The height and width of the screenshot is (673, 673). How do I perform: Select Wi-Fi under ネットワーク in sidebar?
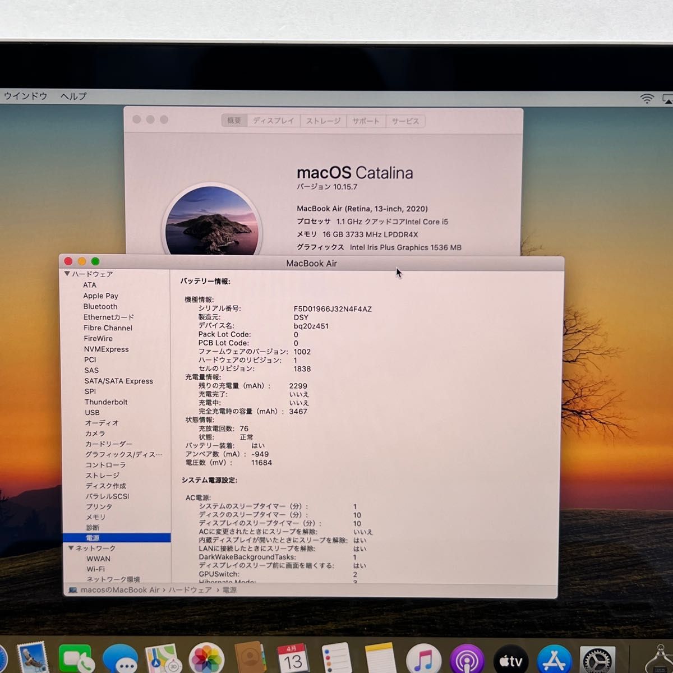pyautogui.click(x=95, y=569)
